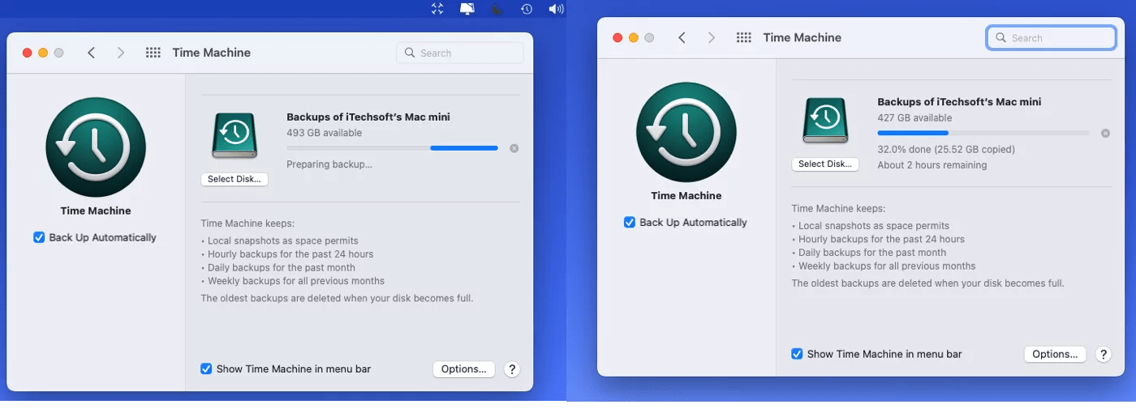This screenshot has height=413, width=1136.
Task: Click the backup disk icon next to 493 GB available
Action: pyautogui.click(x=235, y=135)
